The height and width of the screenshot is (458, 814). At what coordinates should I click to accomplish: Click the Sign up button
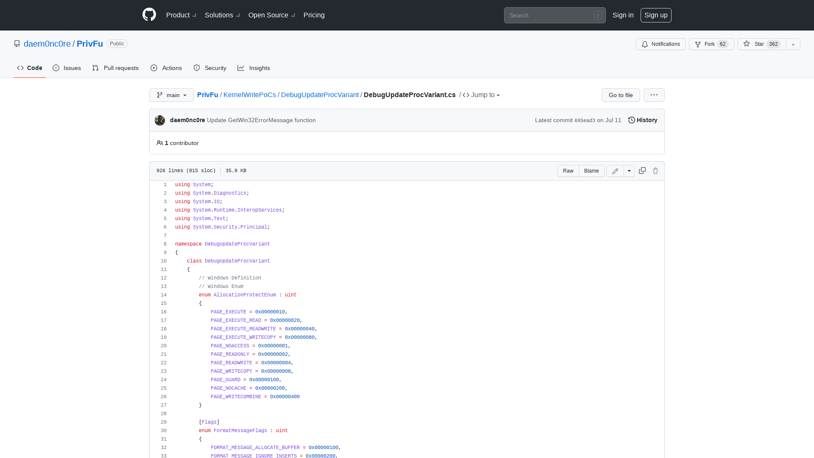click(x=656, y=15)
